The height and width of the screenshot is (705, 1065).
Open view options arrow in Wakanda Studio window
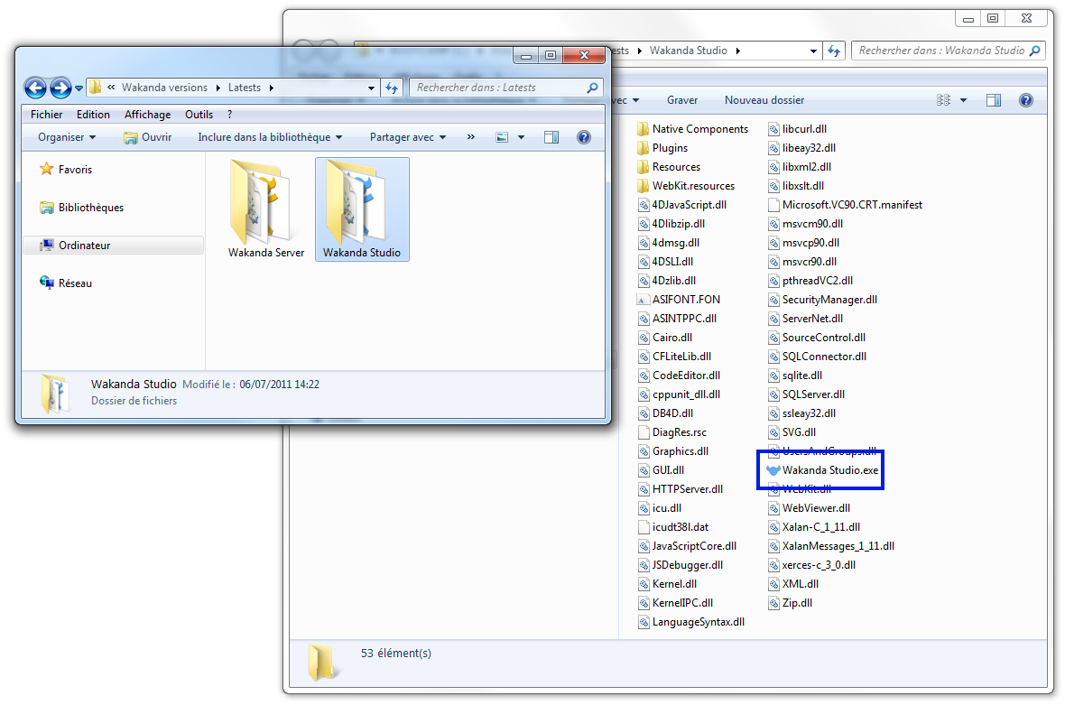point(963,100)
